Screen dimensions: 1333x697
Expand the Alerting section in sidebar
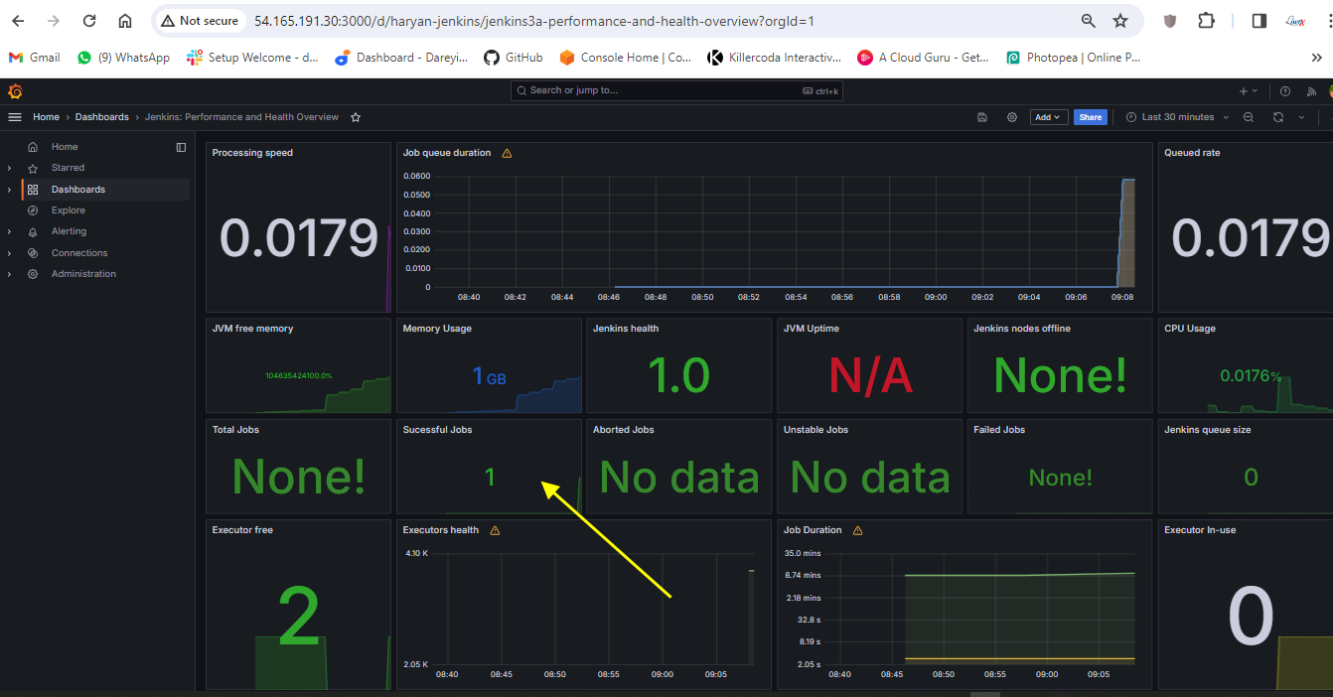pos(9,231)
